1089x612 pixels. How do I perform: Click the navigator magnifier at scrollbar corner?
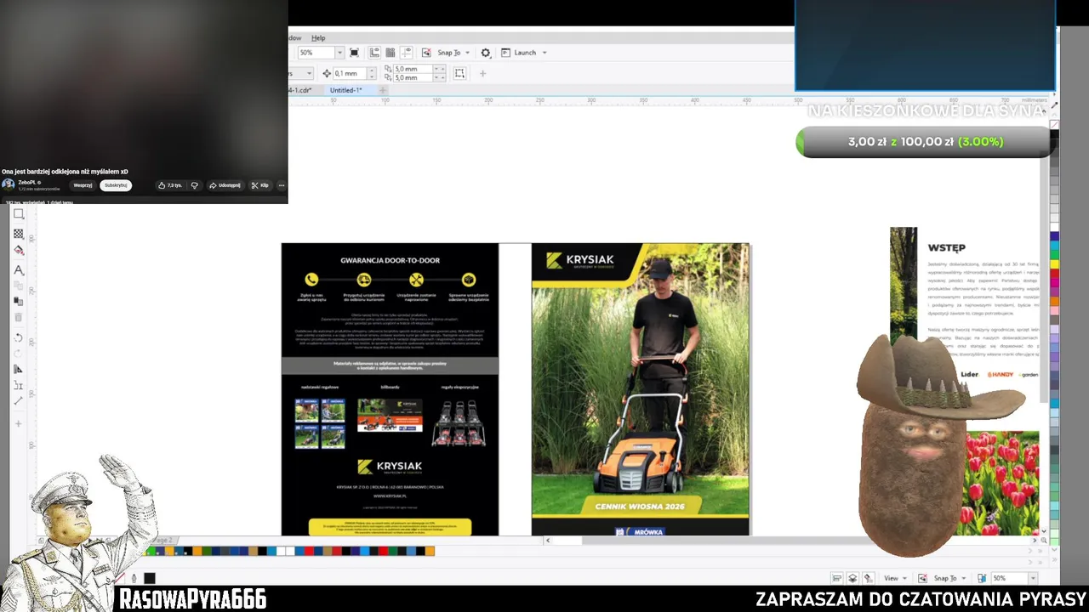1044,541
